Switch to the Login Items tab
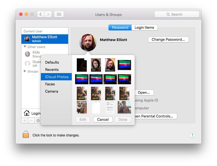Screen dimensions: 217x166 pyautogui.click(x=144, y=27)
